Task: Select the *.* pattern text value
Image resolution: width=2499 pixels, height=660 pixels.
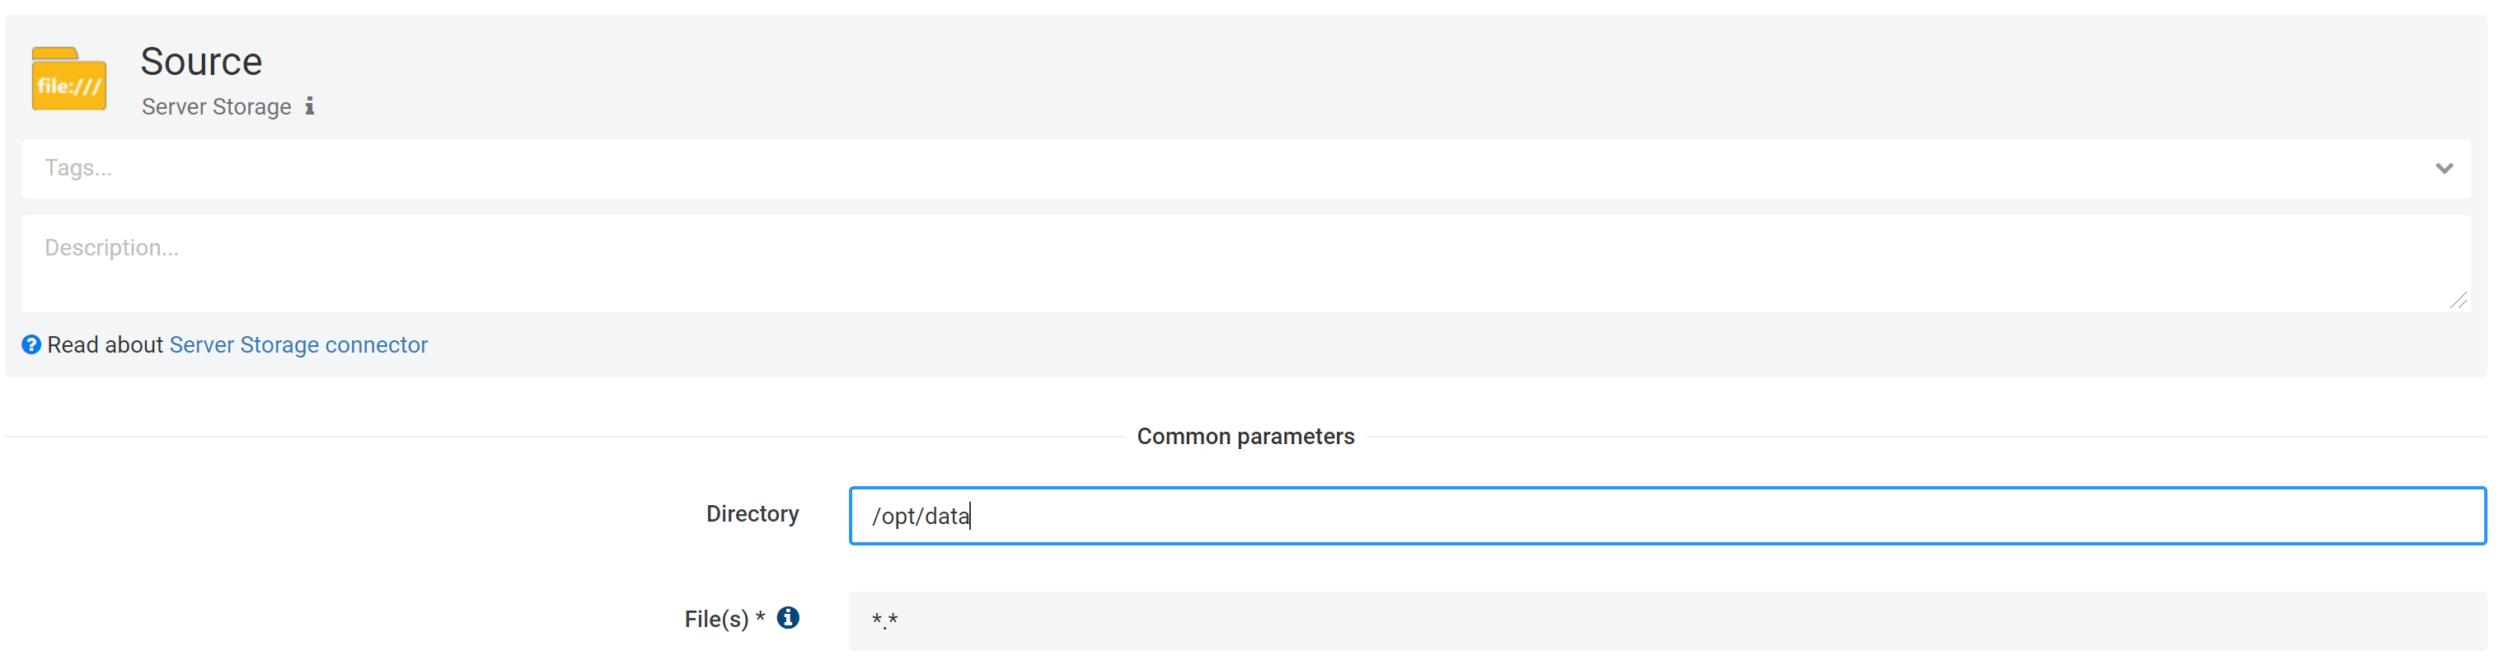Action: point(884,620)
